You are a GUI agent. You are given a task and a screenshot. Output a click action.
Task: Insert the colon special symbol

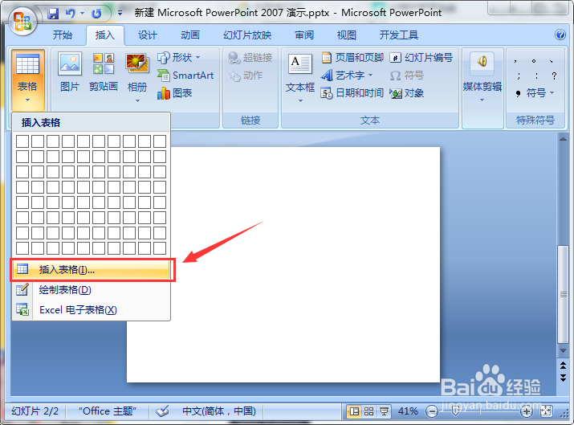536,76
